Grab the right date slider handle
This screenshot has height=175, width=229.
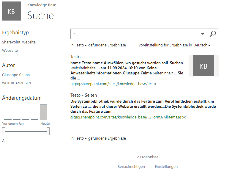(x=48, y=131)
